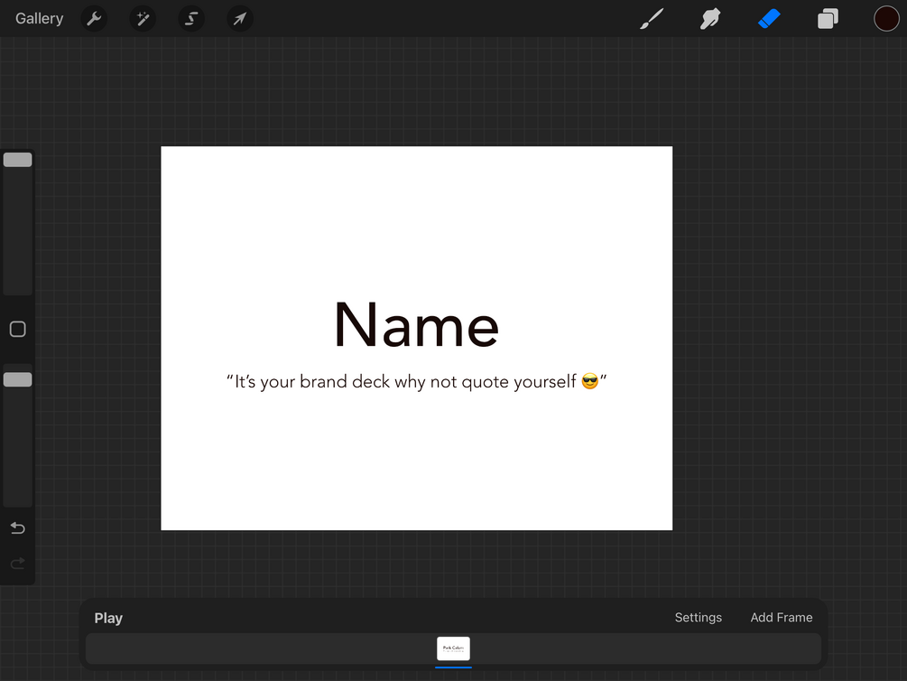This screenshot has width=907, height=681.
Task: Open the Actions wrench menu
Action: coord(94,19)
